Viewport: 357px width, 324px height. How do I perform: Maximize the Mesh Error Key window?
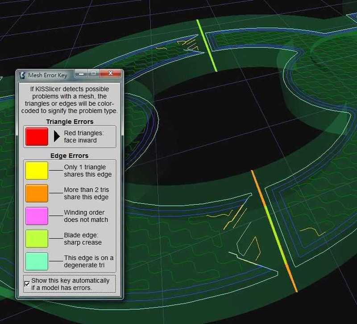click(x=94, y=74)
